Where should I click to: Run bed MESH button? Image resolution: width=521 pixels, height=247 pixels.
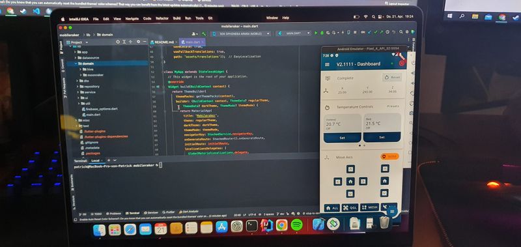coord(369,207)
